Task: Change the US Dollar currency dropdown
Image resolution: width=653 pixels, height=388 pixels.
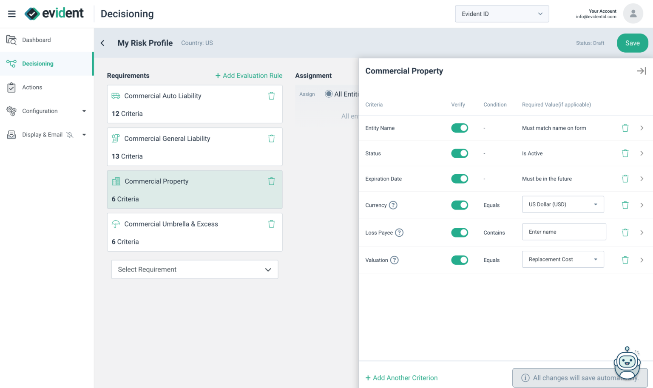Action: pyautogui.click(x=563, y=204)
